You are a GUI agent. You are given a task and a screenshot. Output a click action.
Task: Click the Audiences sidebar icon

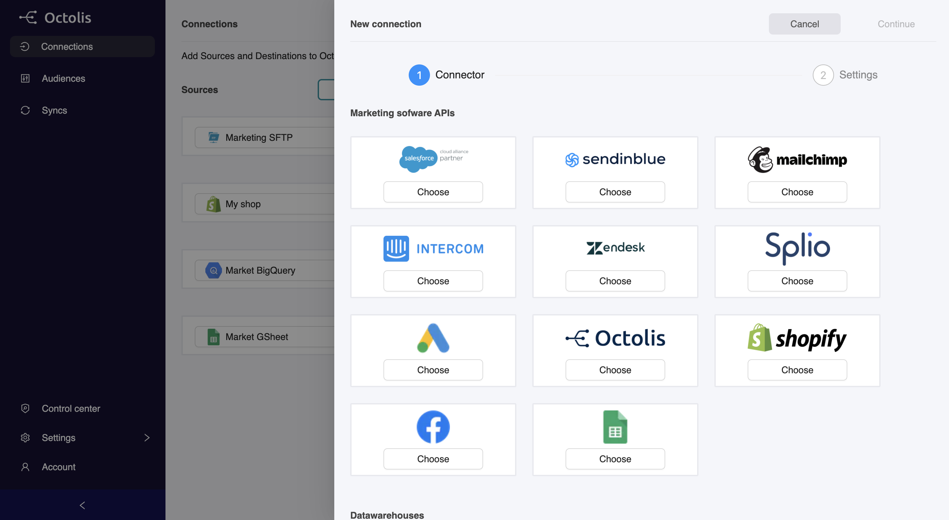(25, 78)
